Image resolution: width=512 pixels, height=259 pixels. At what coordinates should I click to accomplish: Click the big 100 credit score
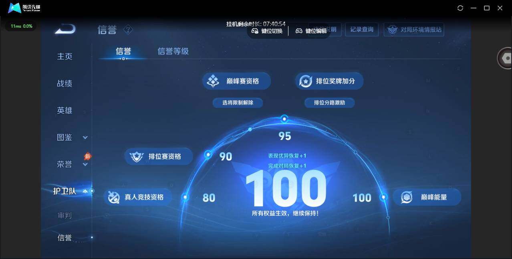(x=286, y=188)
